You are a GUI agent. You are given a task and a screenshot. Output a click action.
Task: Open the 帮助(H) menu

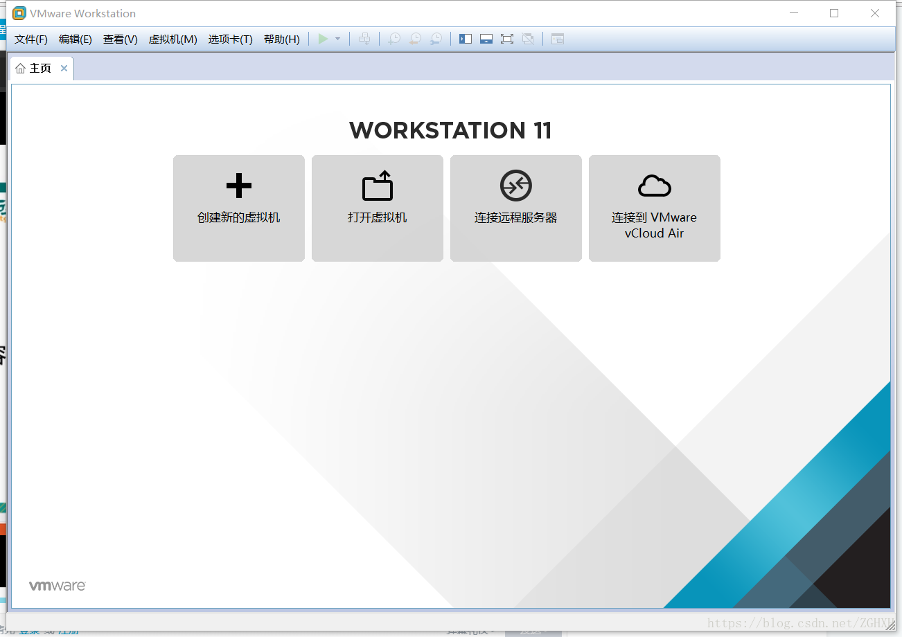pyautogui.click(x=282, y=39)
